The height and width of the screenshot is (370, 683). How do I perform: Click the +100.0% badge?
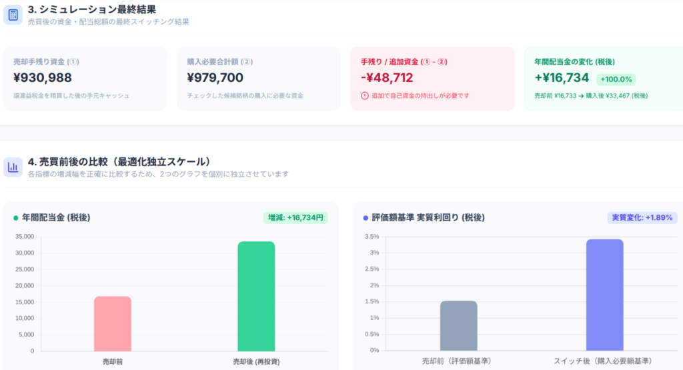point(616,79)
